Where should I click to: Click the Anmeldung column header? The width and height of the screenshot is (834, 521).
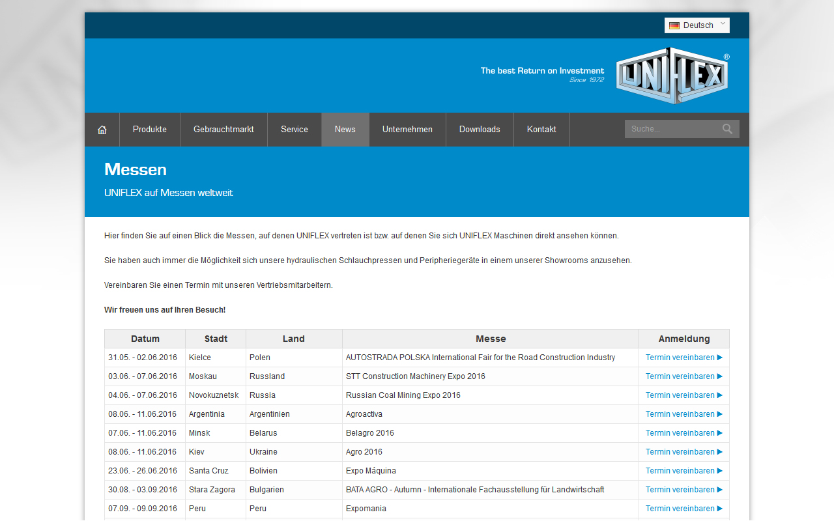tap(684, 339)
